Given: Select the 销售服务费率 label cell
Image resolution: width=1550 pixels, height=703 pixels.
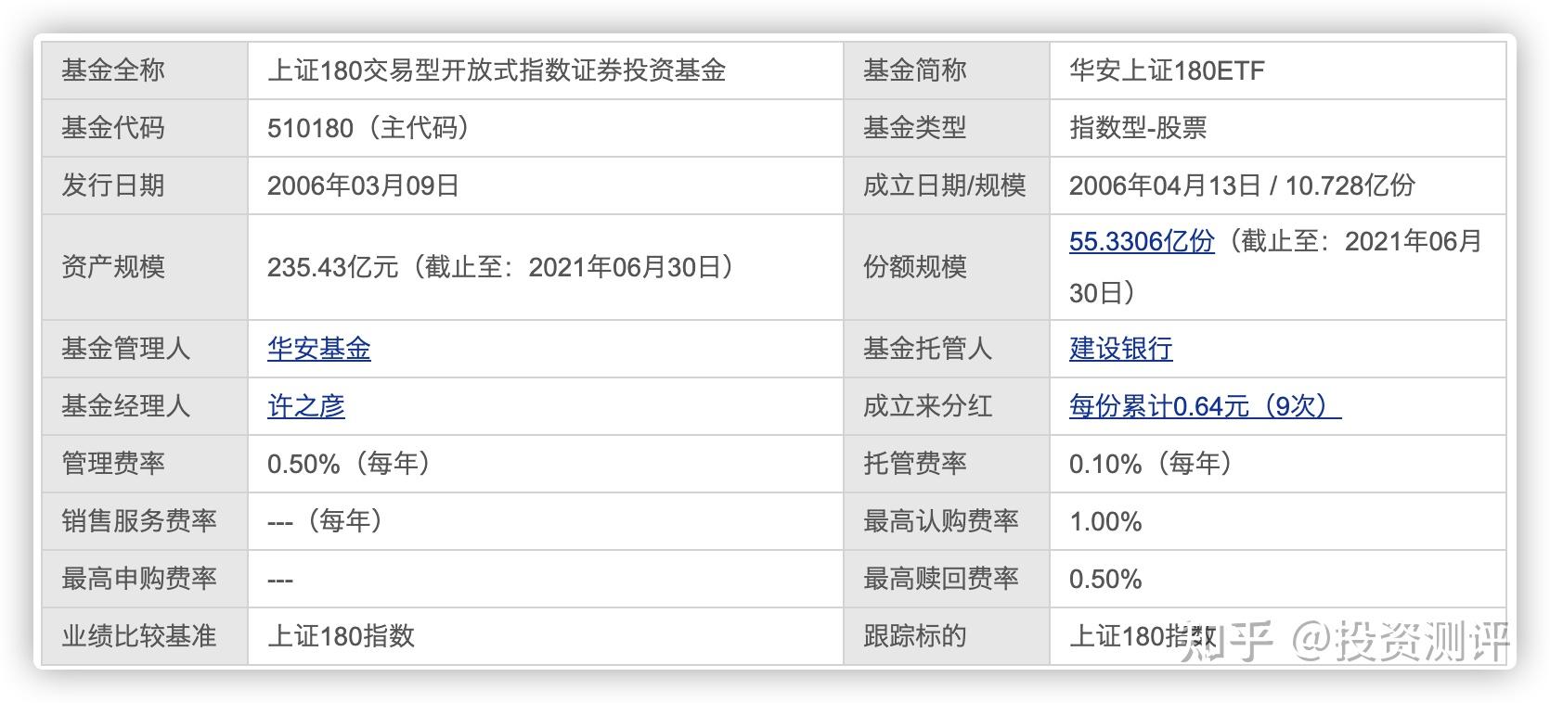Looking at the screenshot, I should [138, 521].
